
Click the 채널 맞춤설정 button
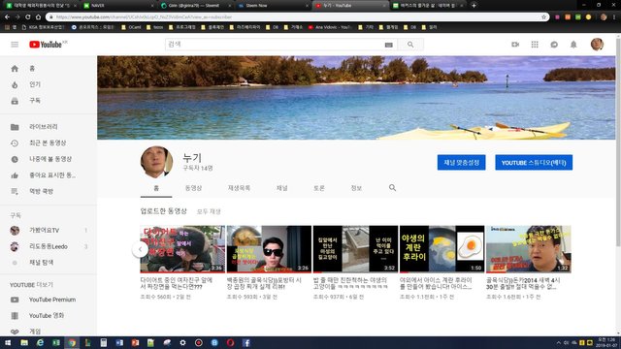tap(462, 163)
